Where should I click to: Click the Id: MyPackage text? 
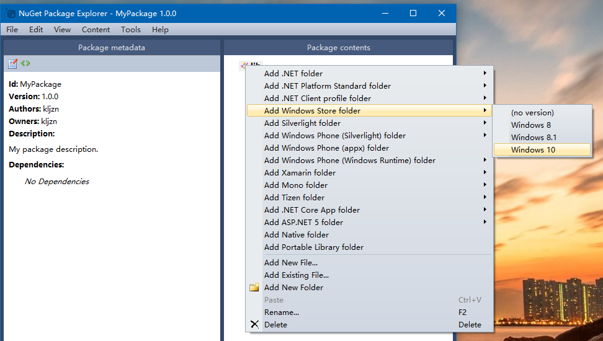tap(35, 84)
